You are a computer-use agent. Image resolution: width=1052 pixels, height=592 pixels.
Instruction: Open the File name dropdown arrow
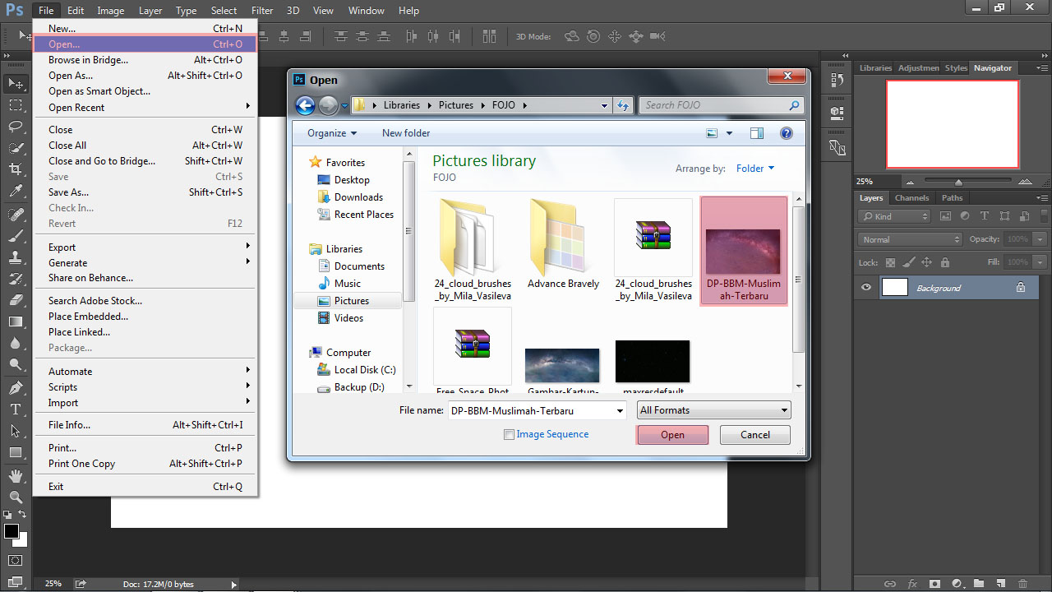[x=620, y=410]
